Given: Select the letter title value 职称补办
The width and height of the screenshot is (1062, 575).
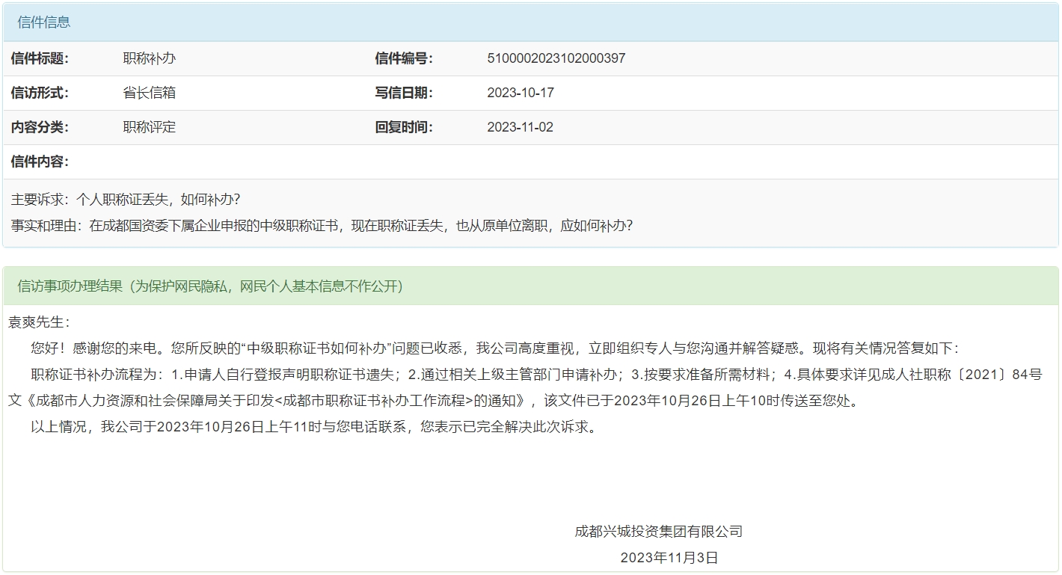Looking at the screenshot, I should [150, 58].
